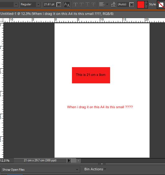The width and height of the screenshot is (165, 175).
Task: Click the text alignment icon
Action: point(102,5)
